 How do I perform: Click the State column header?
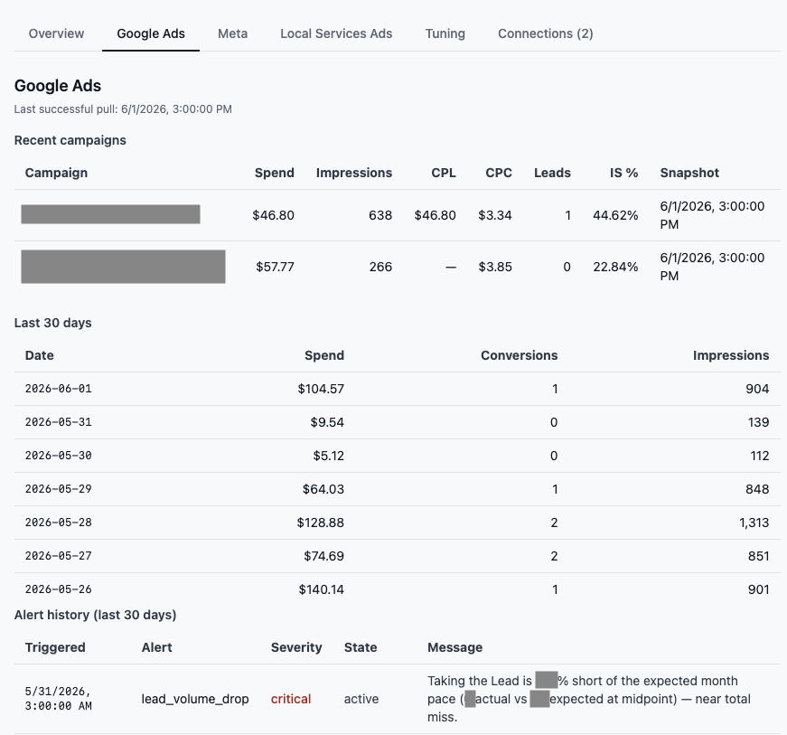(x=361, y=647)
